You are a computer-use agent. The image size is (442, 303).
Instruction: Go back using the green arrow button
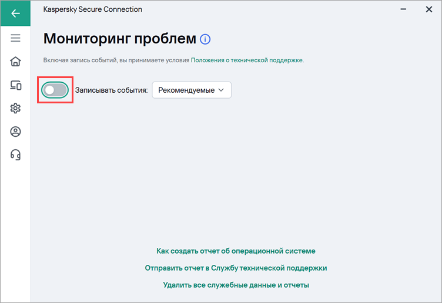[15, 14]
